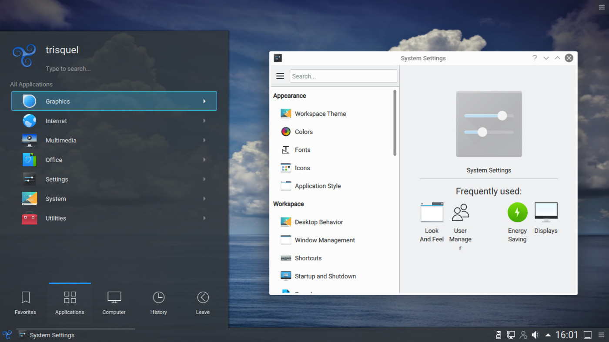Expand the Graphics application category
Screen dimensions: 609x342
click(114, 101)
